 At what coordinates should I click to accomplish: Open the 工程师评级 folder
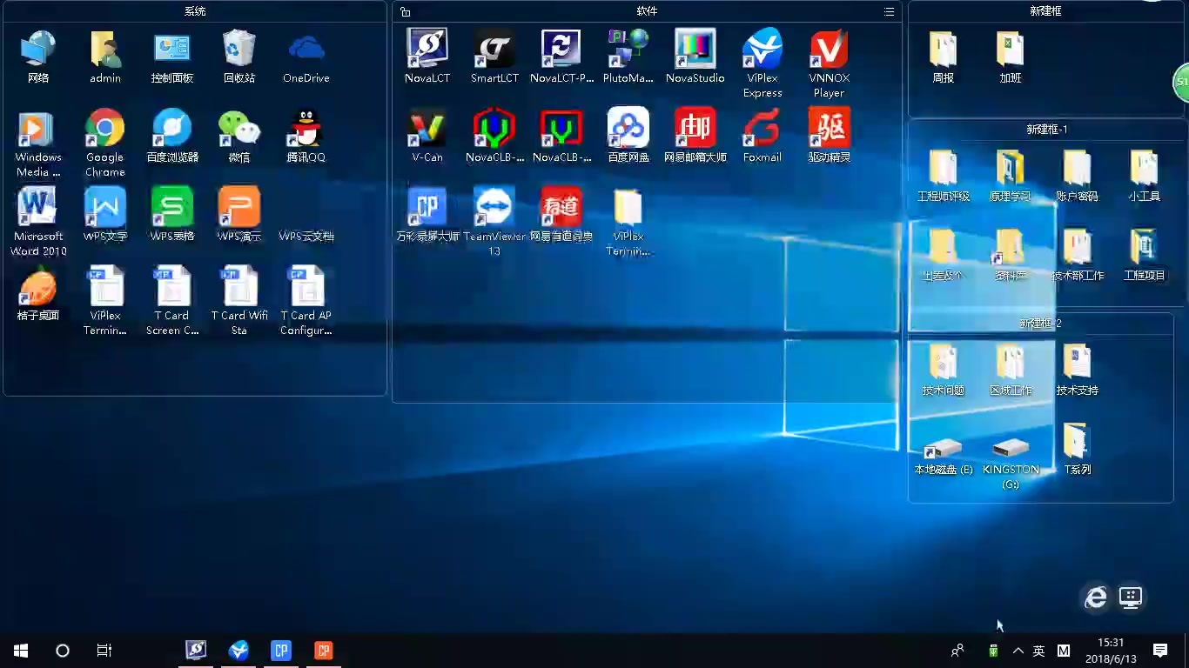[x=943, y=175]
